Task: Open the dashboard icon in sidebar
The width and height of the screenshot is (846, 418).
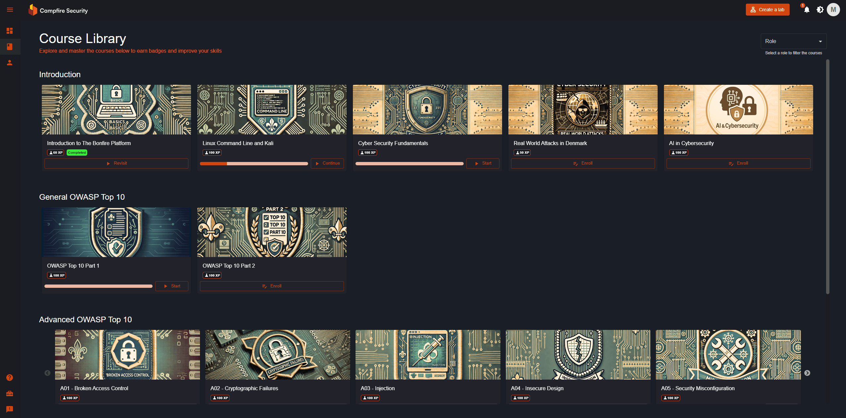Action: (x=10, y=31)
